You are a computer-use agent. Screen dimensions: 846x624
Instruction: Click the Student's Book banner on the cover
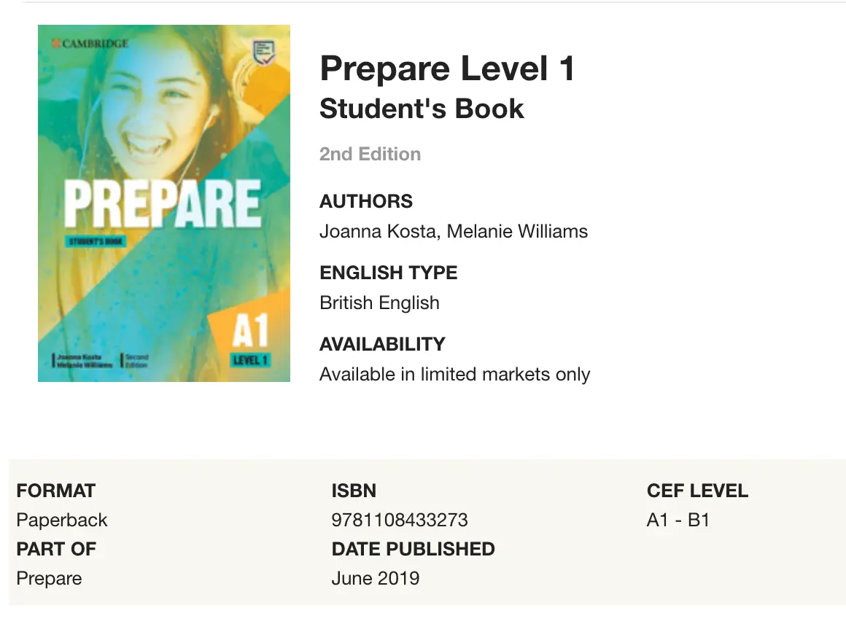coord(96,239)
